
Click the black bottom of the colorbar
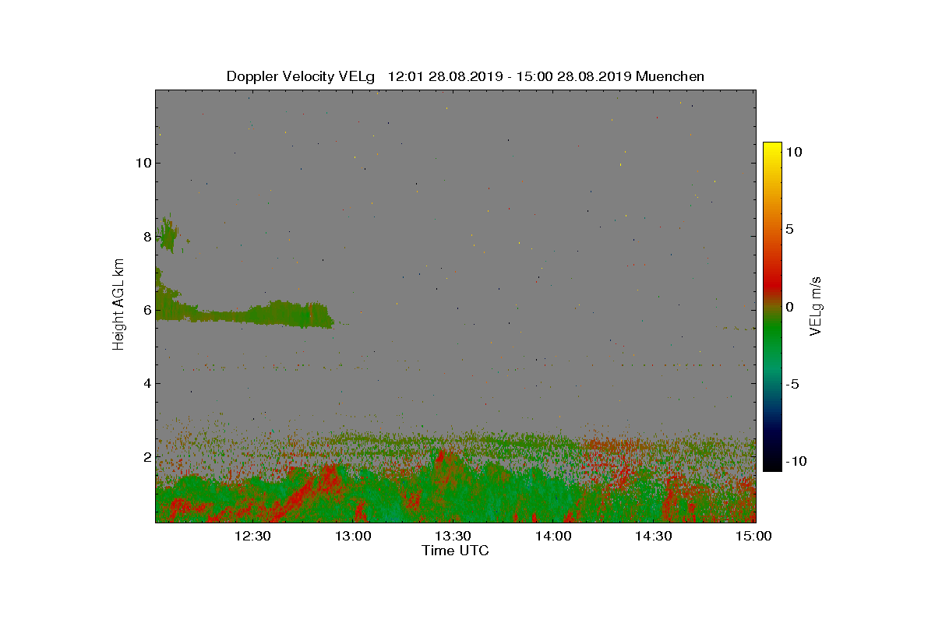tap(771, 463)
